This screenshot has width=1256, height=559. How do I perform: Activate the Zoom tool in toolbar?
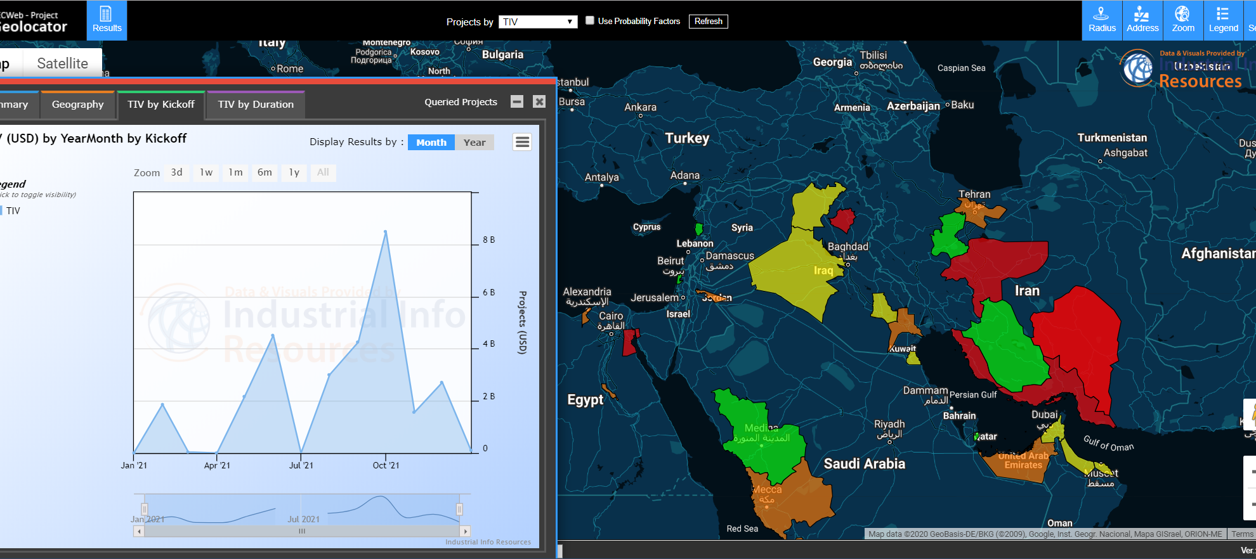tap(1183, 20)
